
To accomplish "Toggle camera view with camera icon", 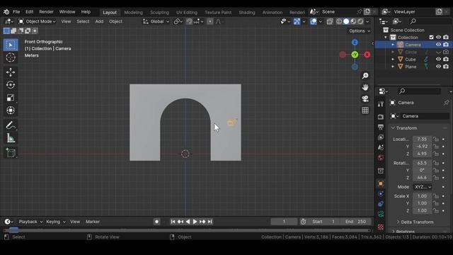I will pyautogui.click(x=365, y=99).
